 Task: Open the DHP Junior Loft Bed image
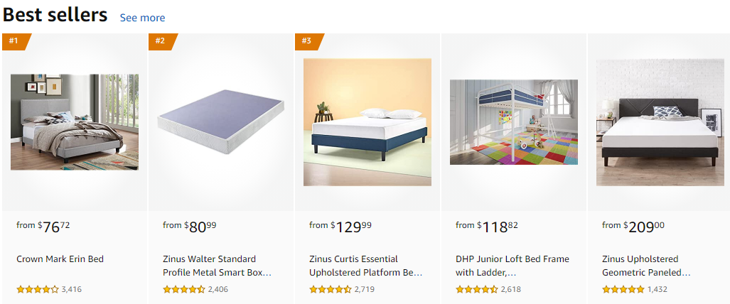coord(514,122)
